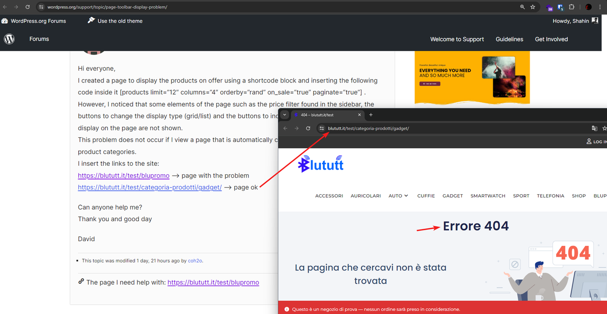
Task: Open the tab search chevron in blututt.it window
Action: pos(285,115)
